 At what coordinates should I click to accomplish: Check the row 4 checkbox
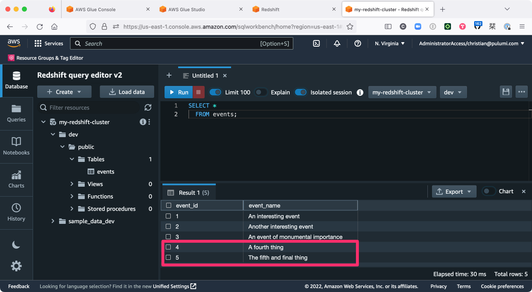[x=168, y=247]
